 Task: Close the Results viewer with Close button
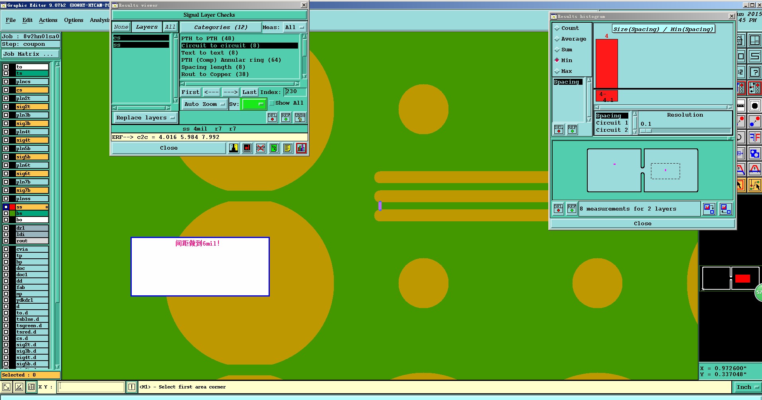point(169,148)
